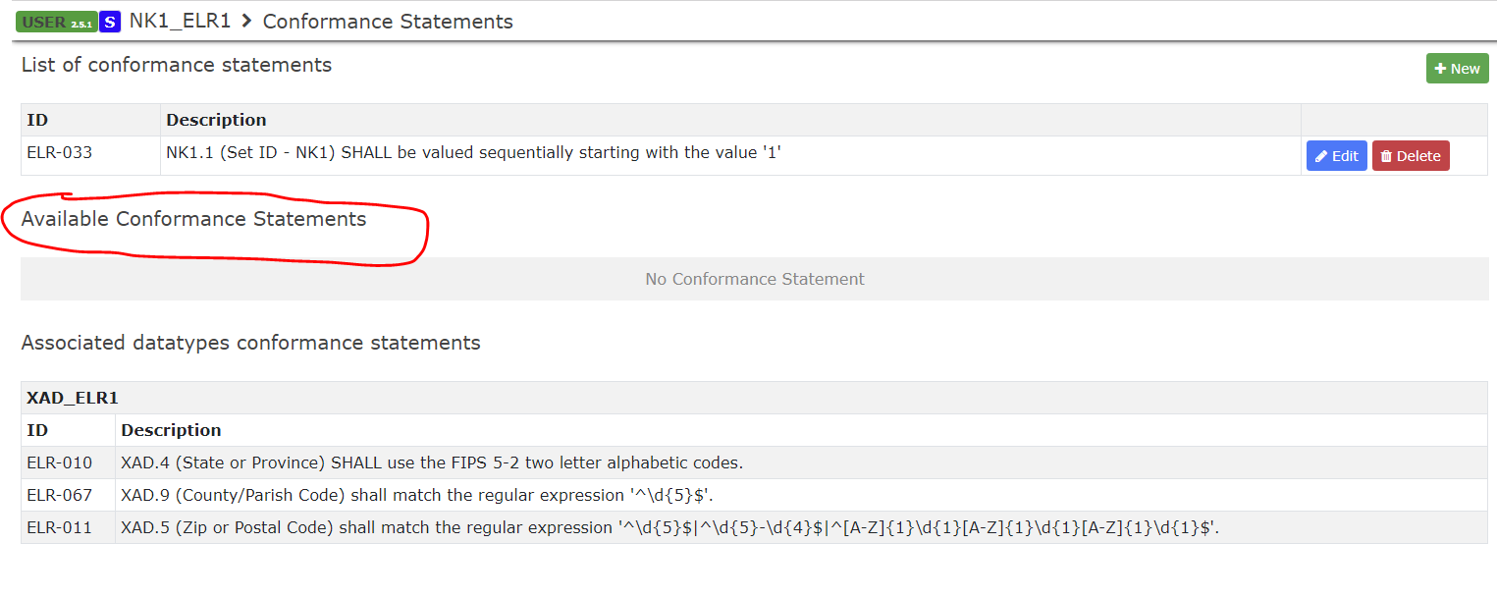The width and height of the screenshot is (1497, 598).
Task: Click the No Conformance Statement placeholder area
Action: pos(754,279)
